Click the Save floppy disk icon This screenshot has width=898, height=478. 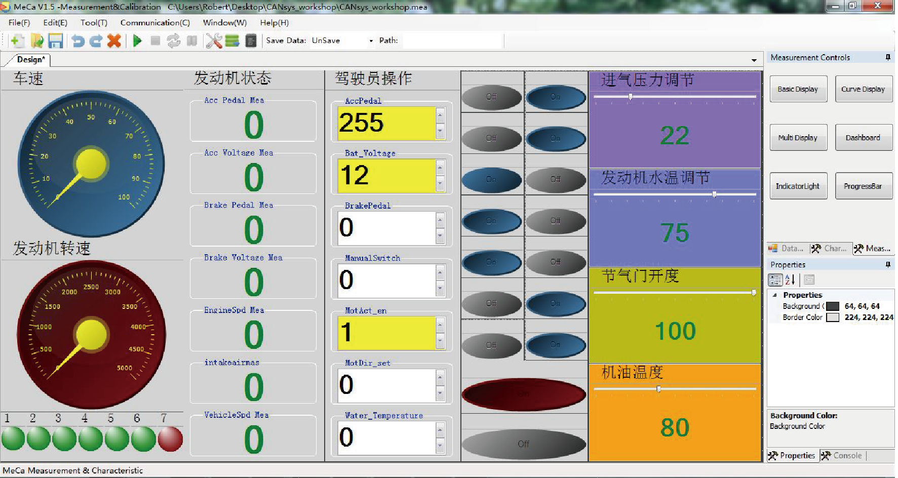[x=55, y=41]
